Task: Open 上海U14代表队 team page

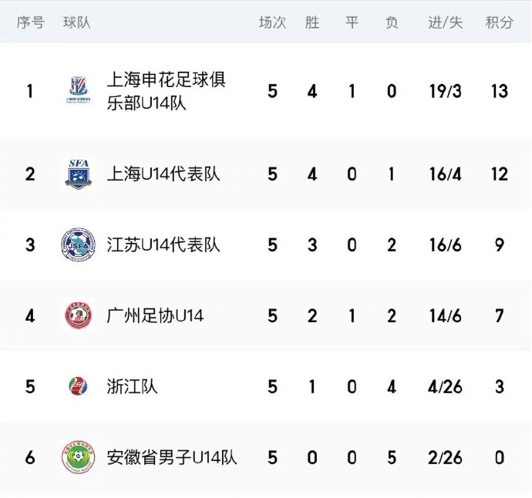Action: click(x=163, y=174)
